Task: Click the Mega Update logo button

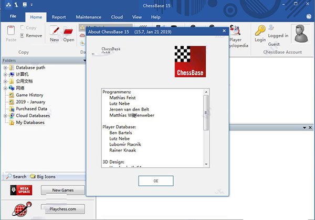Action: 21,190
